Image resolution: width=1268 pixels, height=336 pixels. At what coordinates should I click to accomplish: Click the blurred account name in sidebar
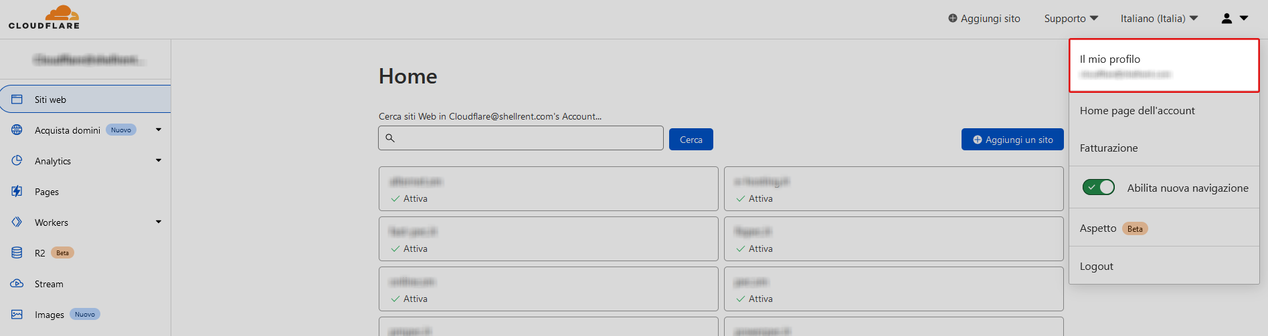(88, 60)
